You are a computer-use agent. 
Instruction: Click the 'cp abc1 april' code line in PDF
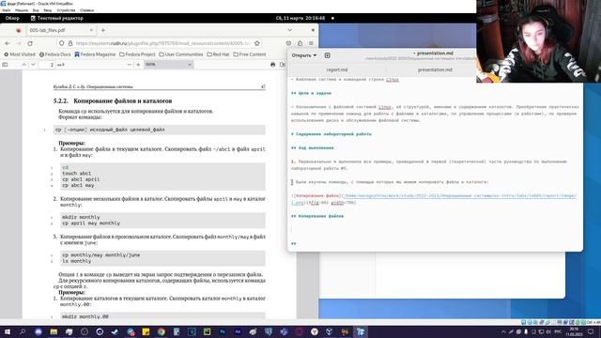(81, 179)
